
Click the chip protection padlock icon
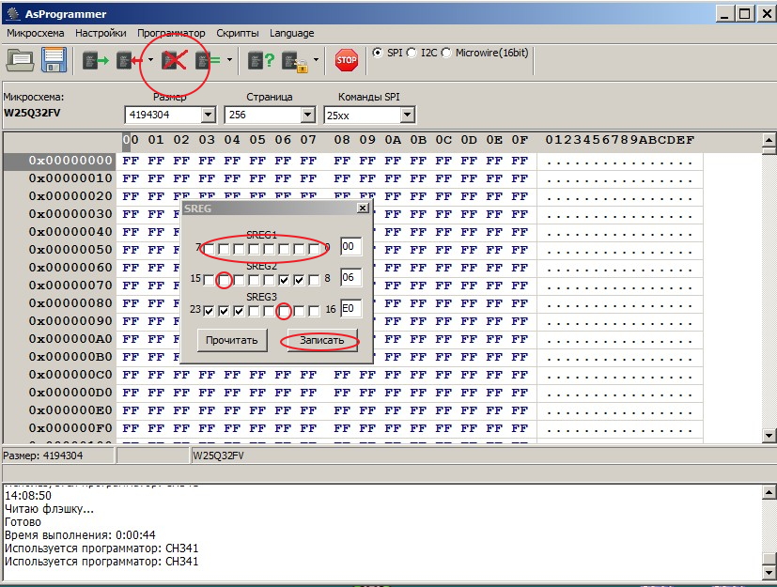click(294, 62)
